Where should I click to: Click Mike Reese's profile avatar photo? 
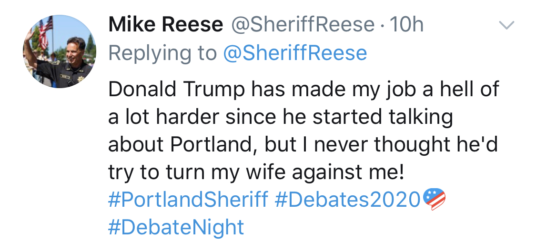60,51
